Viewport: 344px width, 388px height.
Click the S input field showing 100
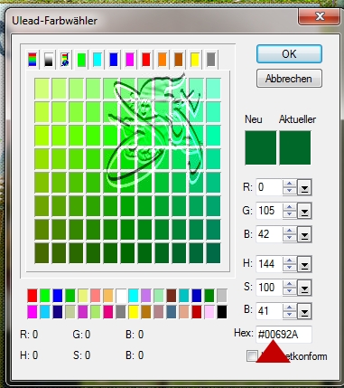click(269, 287)
